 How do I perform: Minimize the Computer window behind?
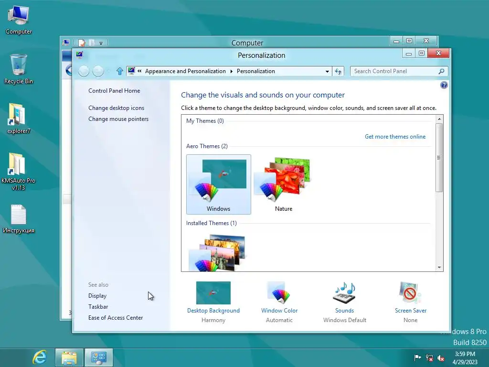point(396,41)
